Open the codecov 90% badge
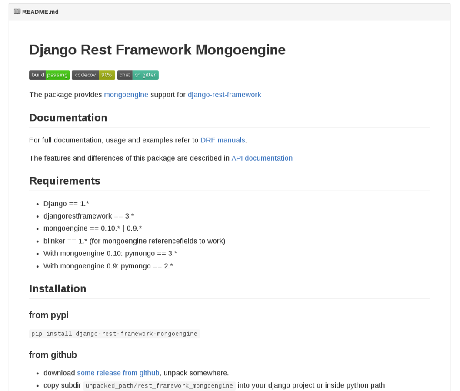This screenshot has width=460, height=391. (x=93, y=75)
